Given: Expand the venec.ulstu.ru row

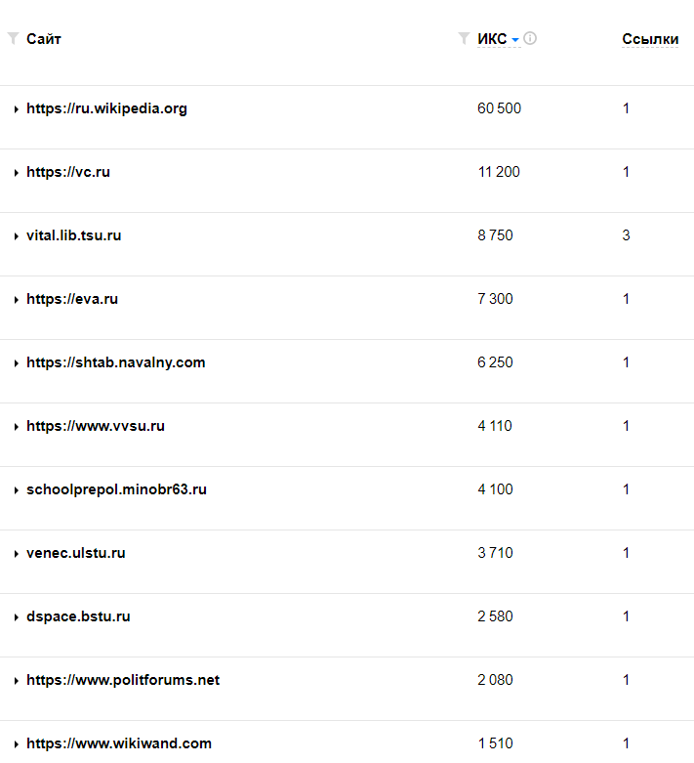Looking at the screenshot, I should coord(17,554).
